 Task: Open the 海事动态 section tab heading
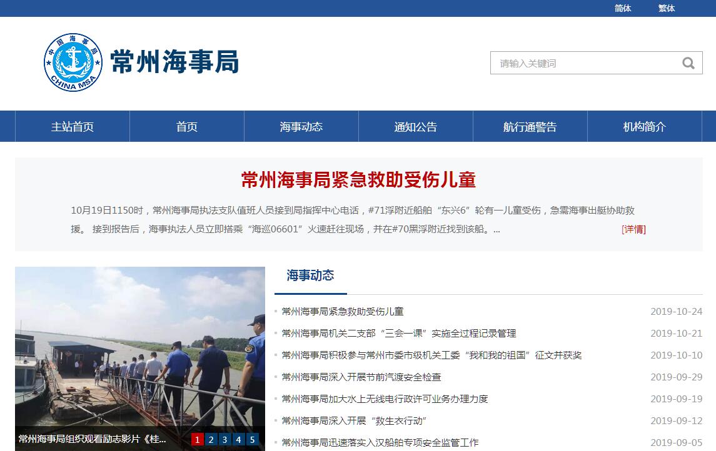point(311,275)
